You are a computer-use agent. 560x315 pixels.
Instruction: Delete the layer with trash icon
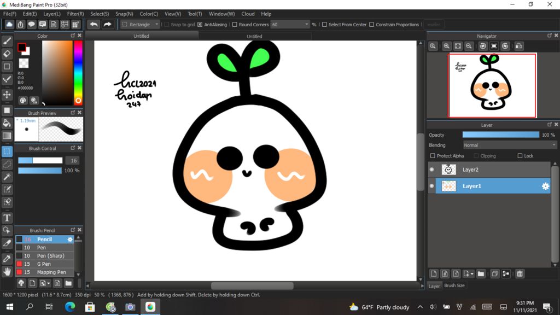coord(520,274)
